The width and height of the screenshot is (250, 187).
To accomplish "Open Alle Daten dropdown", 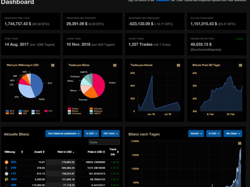I will click(x=233, y=133).
